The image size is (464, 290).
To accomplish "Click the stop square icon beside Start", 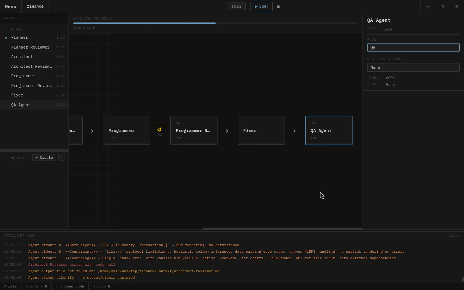I will (278, 7).
